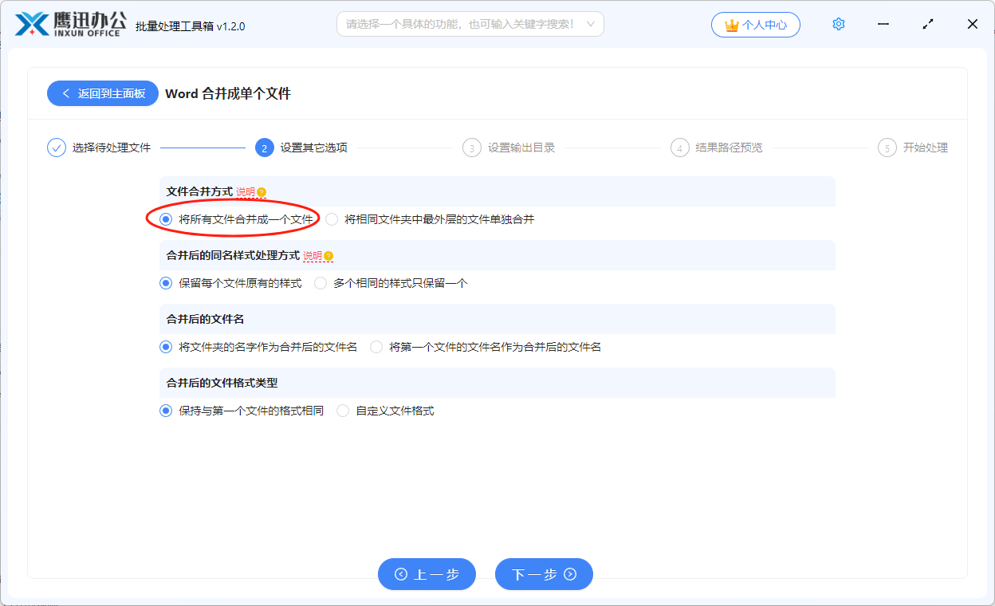Click the step 3 numbered circle
Screen dimensions: 995x606
click(x=472, y=148)
